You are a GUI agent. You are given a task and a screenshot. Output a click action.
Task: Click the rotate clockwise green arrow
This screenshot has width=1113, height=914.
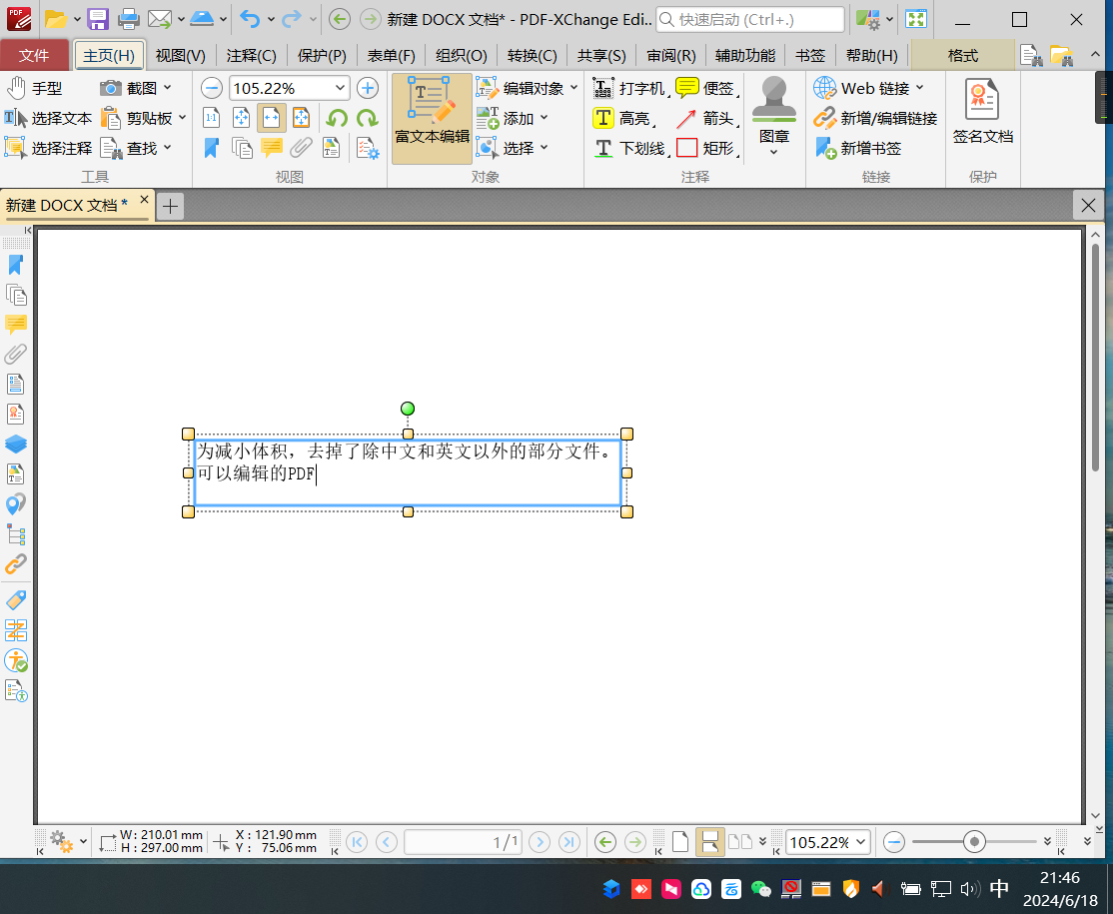coord(368,118)
